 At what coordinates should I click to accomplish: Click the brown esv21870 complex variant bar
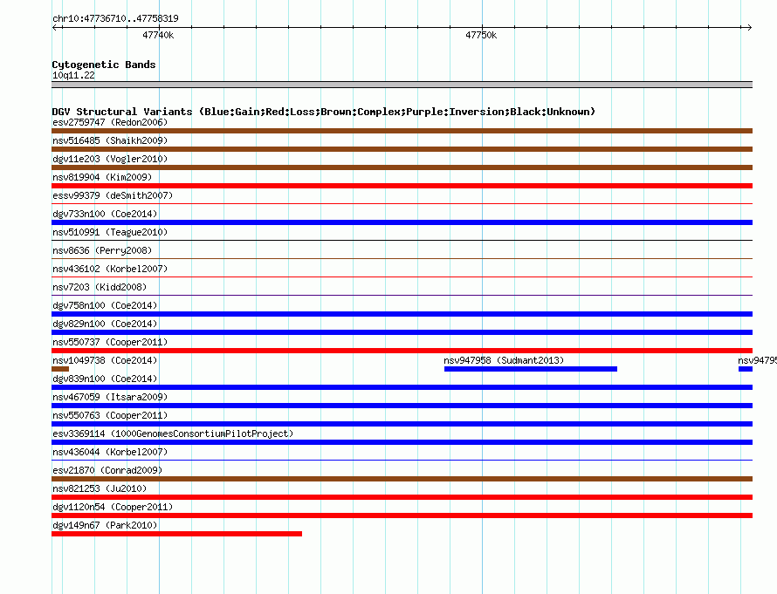[402, 479]
